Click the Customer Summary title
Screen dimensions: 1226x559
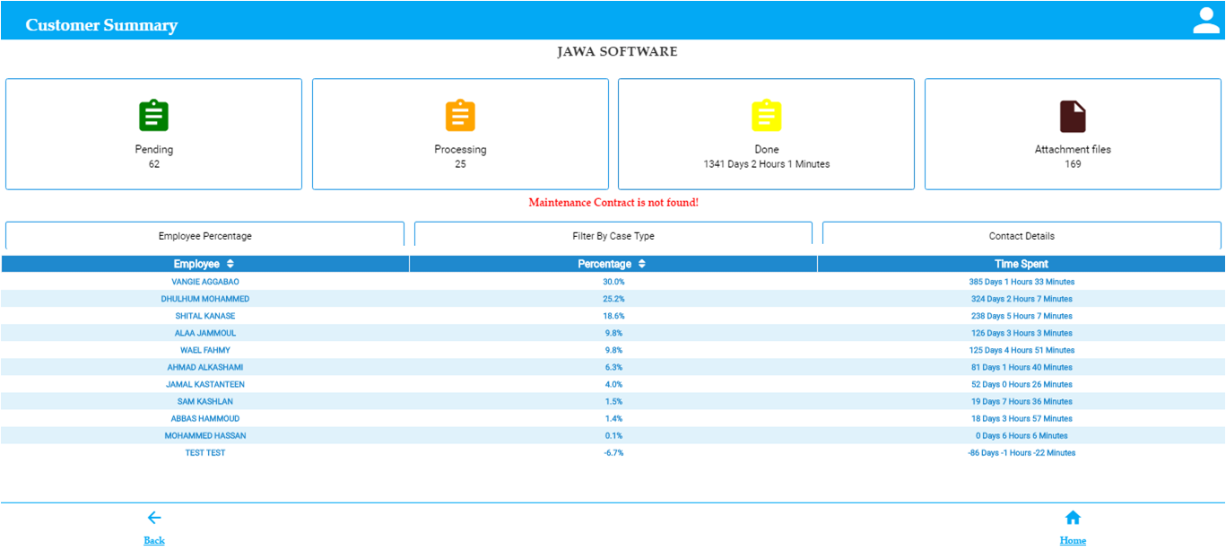tap(101, 25)
